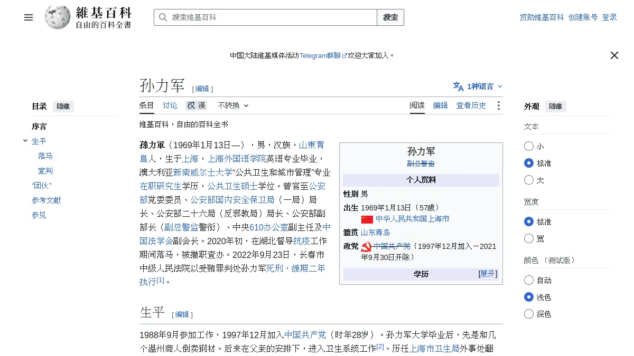Open the three-dot more tools menu
The height and width of the screenshot is (356, 634).
click(x=498, y=105)
